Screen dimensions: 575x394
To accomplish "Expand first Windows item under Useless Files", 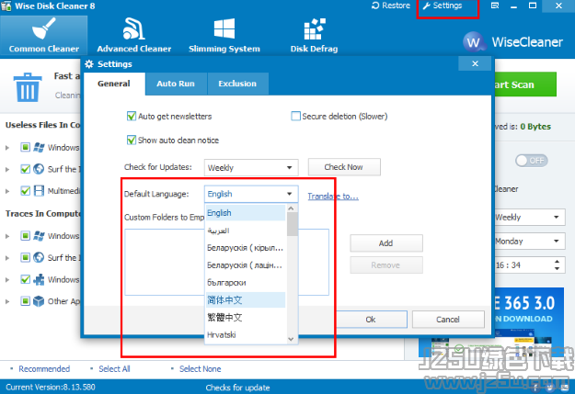I will pos(7,148).
